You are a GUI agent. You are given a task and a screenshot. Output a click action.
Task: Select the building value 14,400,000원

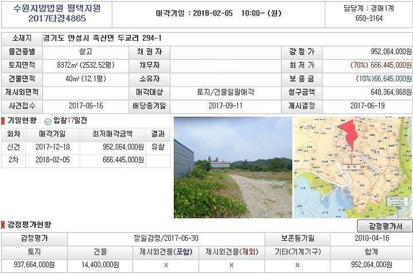[100, 264]
